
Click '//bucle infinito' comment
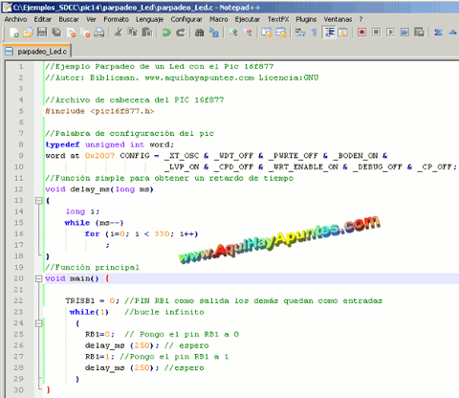point(164,312)
